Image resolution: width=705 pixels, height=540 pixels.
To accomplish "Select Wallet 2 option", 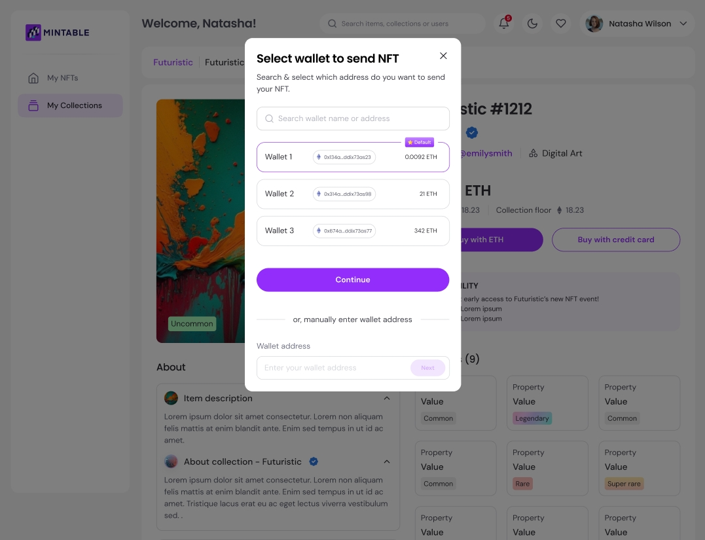I will 353,194.
